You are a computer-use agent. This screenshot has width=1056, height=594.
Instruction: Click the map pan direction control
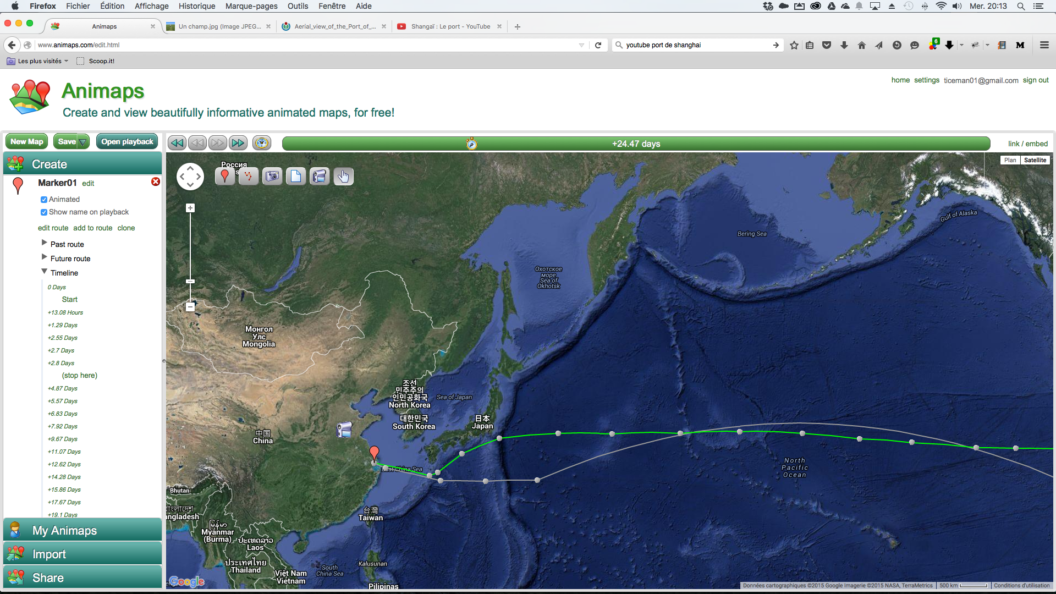[x=190, y=177]
